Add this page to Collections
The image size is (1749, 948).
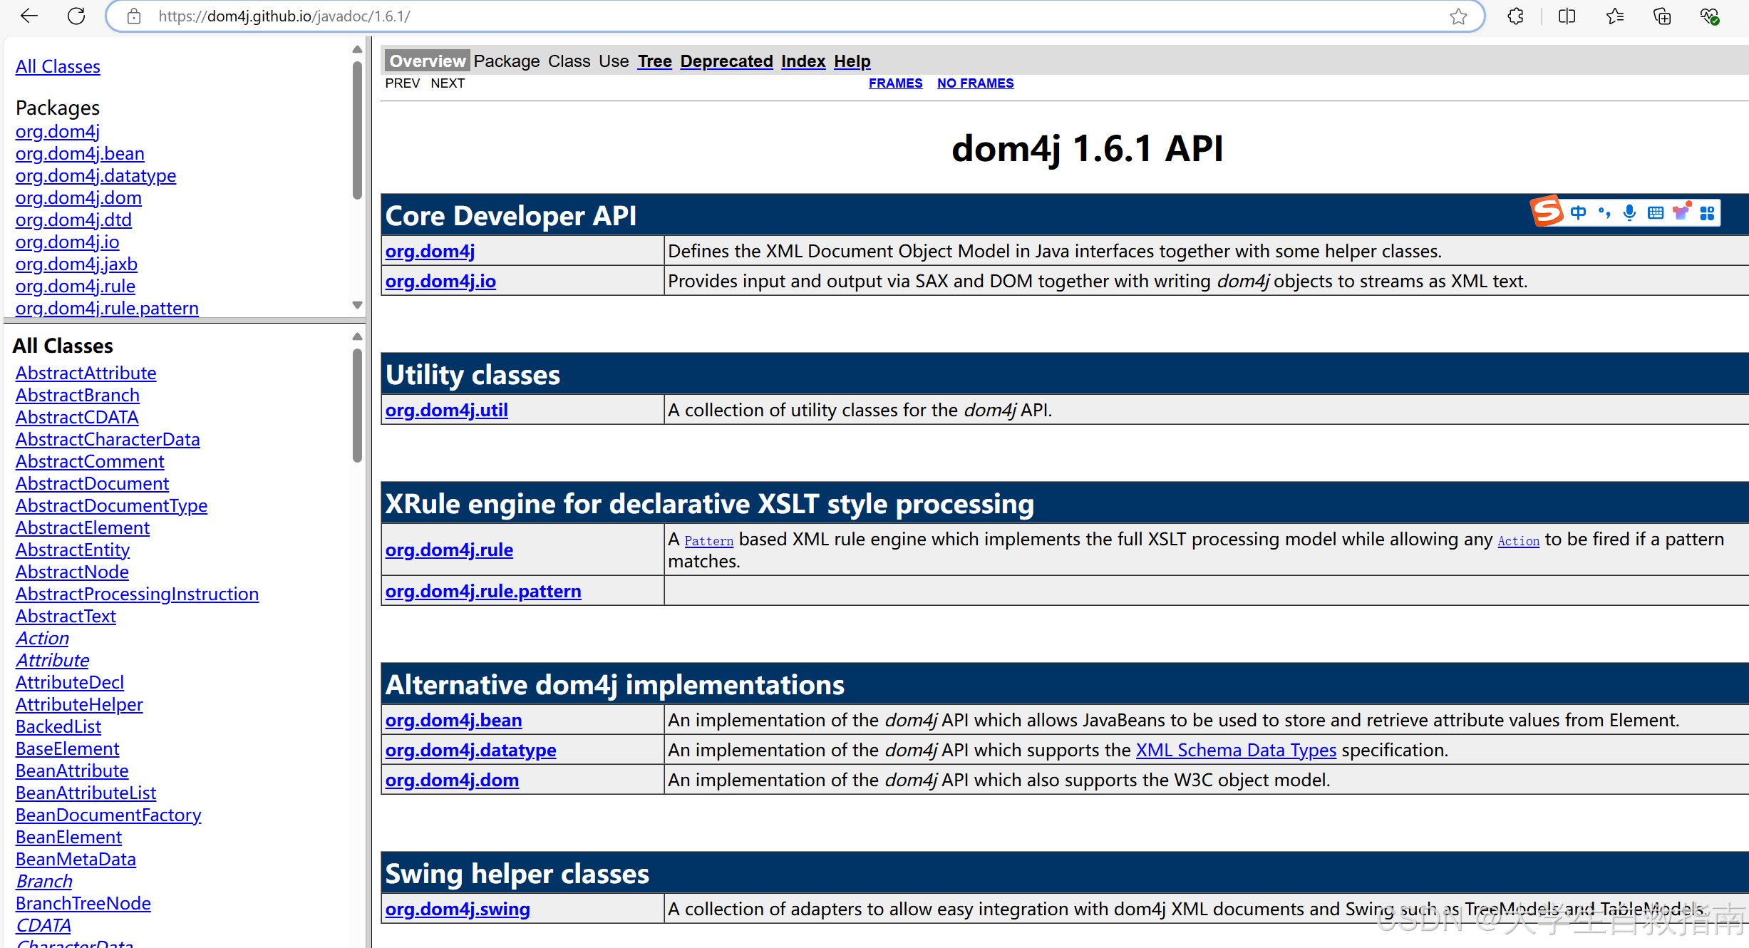click(1661, 16)
